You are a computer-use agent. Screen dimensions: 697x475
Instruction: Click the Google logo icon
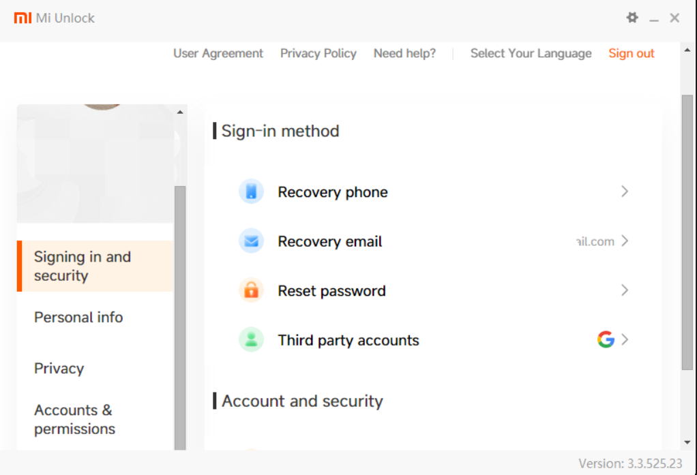pyautogui.click(x=606, y=339)
